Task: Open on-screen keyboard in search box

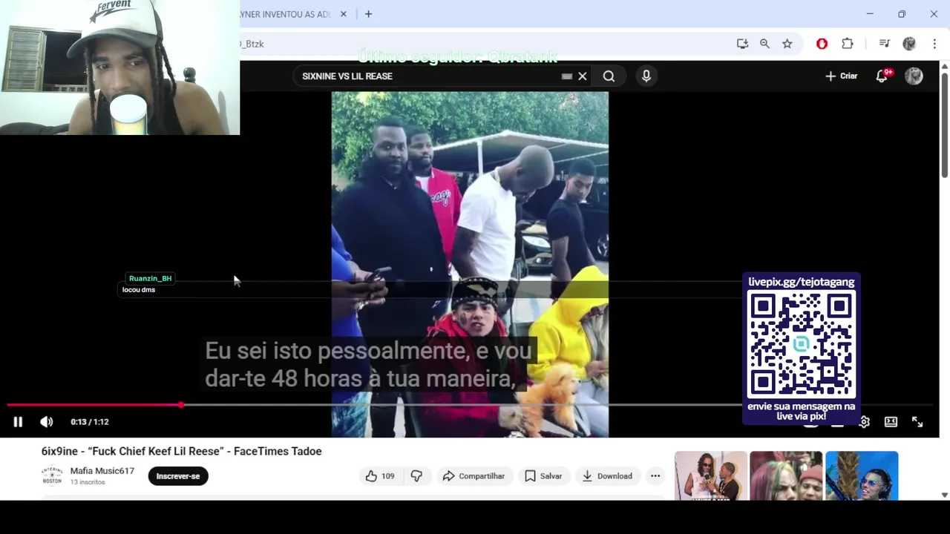Action: click(x=567, y=76)
